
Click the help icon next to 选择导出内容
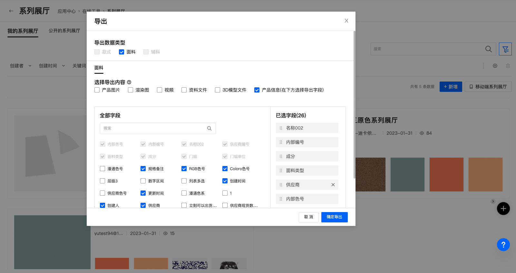point(129,82)
